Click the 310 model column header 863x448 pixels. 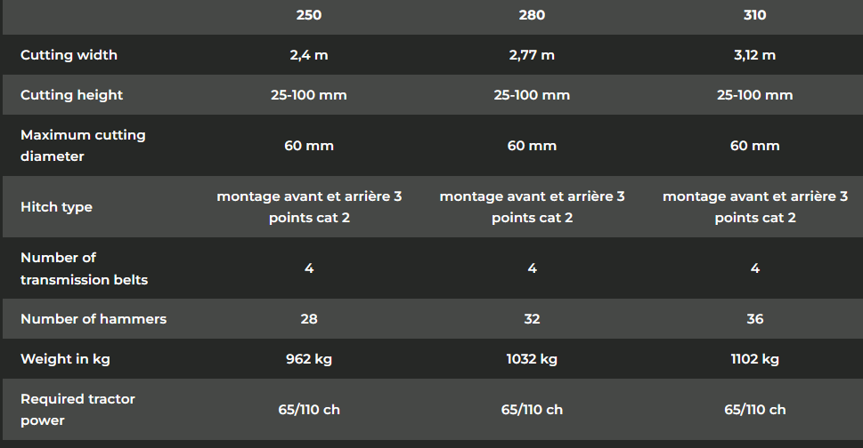pos(754,15)
